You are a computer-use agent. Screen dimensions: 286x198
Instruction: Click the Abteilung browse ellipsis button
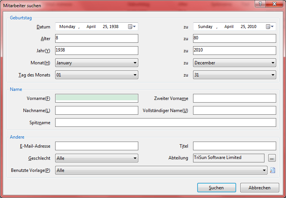(272, 158)
